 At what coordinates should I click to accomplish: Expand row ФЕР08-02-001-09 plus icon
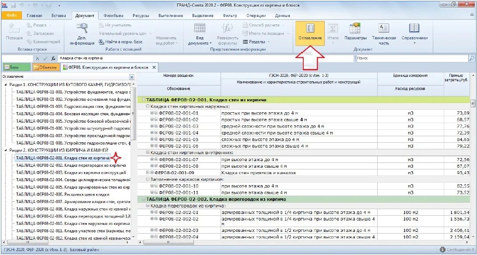(x=148, y=172)
